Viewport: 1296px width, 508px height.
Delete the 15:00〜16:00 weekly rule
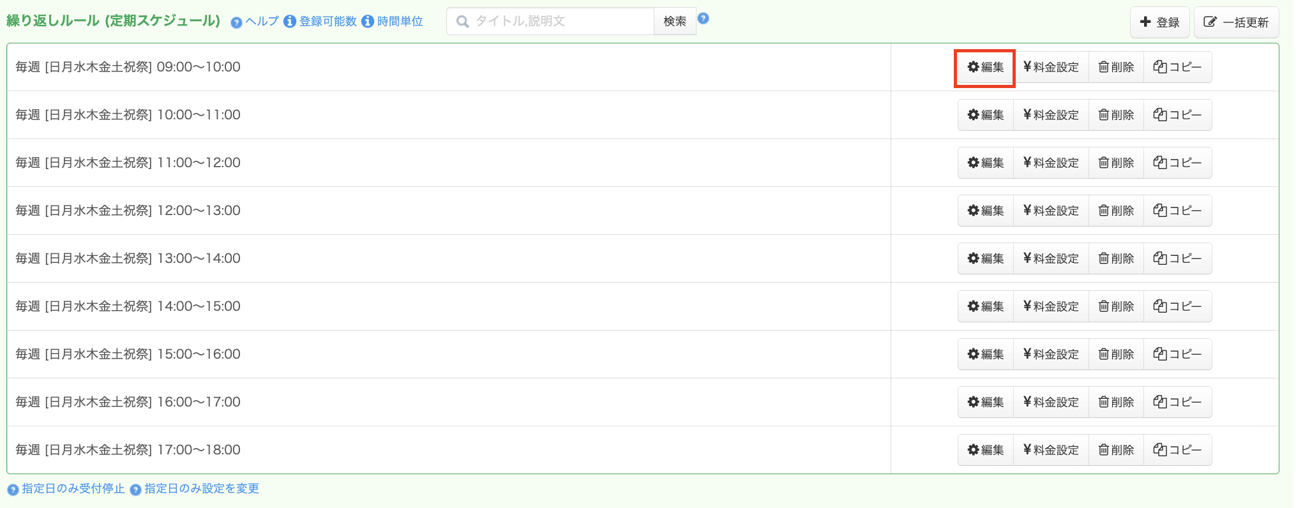pos(1116,355)
